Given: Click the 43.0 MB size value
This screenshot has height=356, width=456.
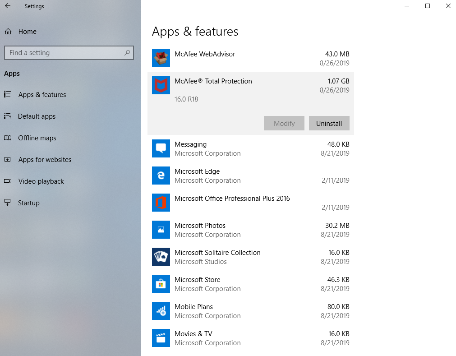Looking at the screenshot, I should click(x=337, y=54).
